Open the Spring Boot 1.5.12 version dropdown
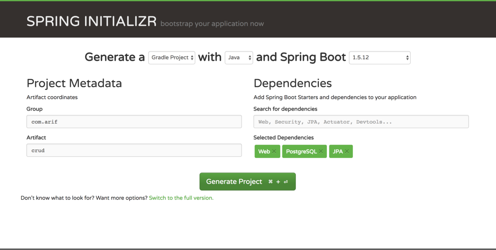 click(x=380, y=58)
